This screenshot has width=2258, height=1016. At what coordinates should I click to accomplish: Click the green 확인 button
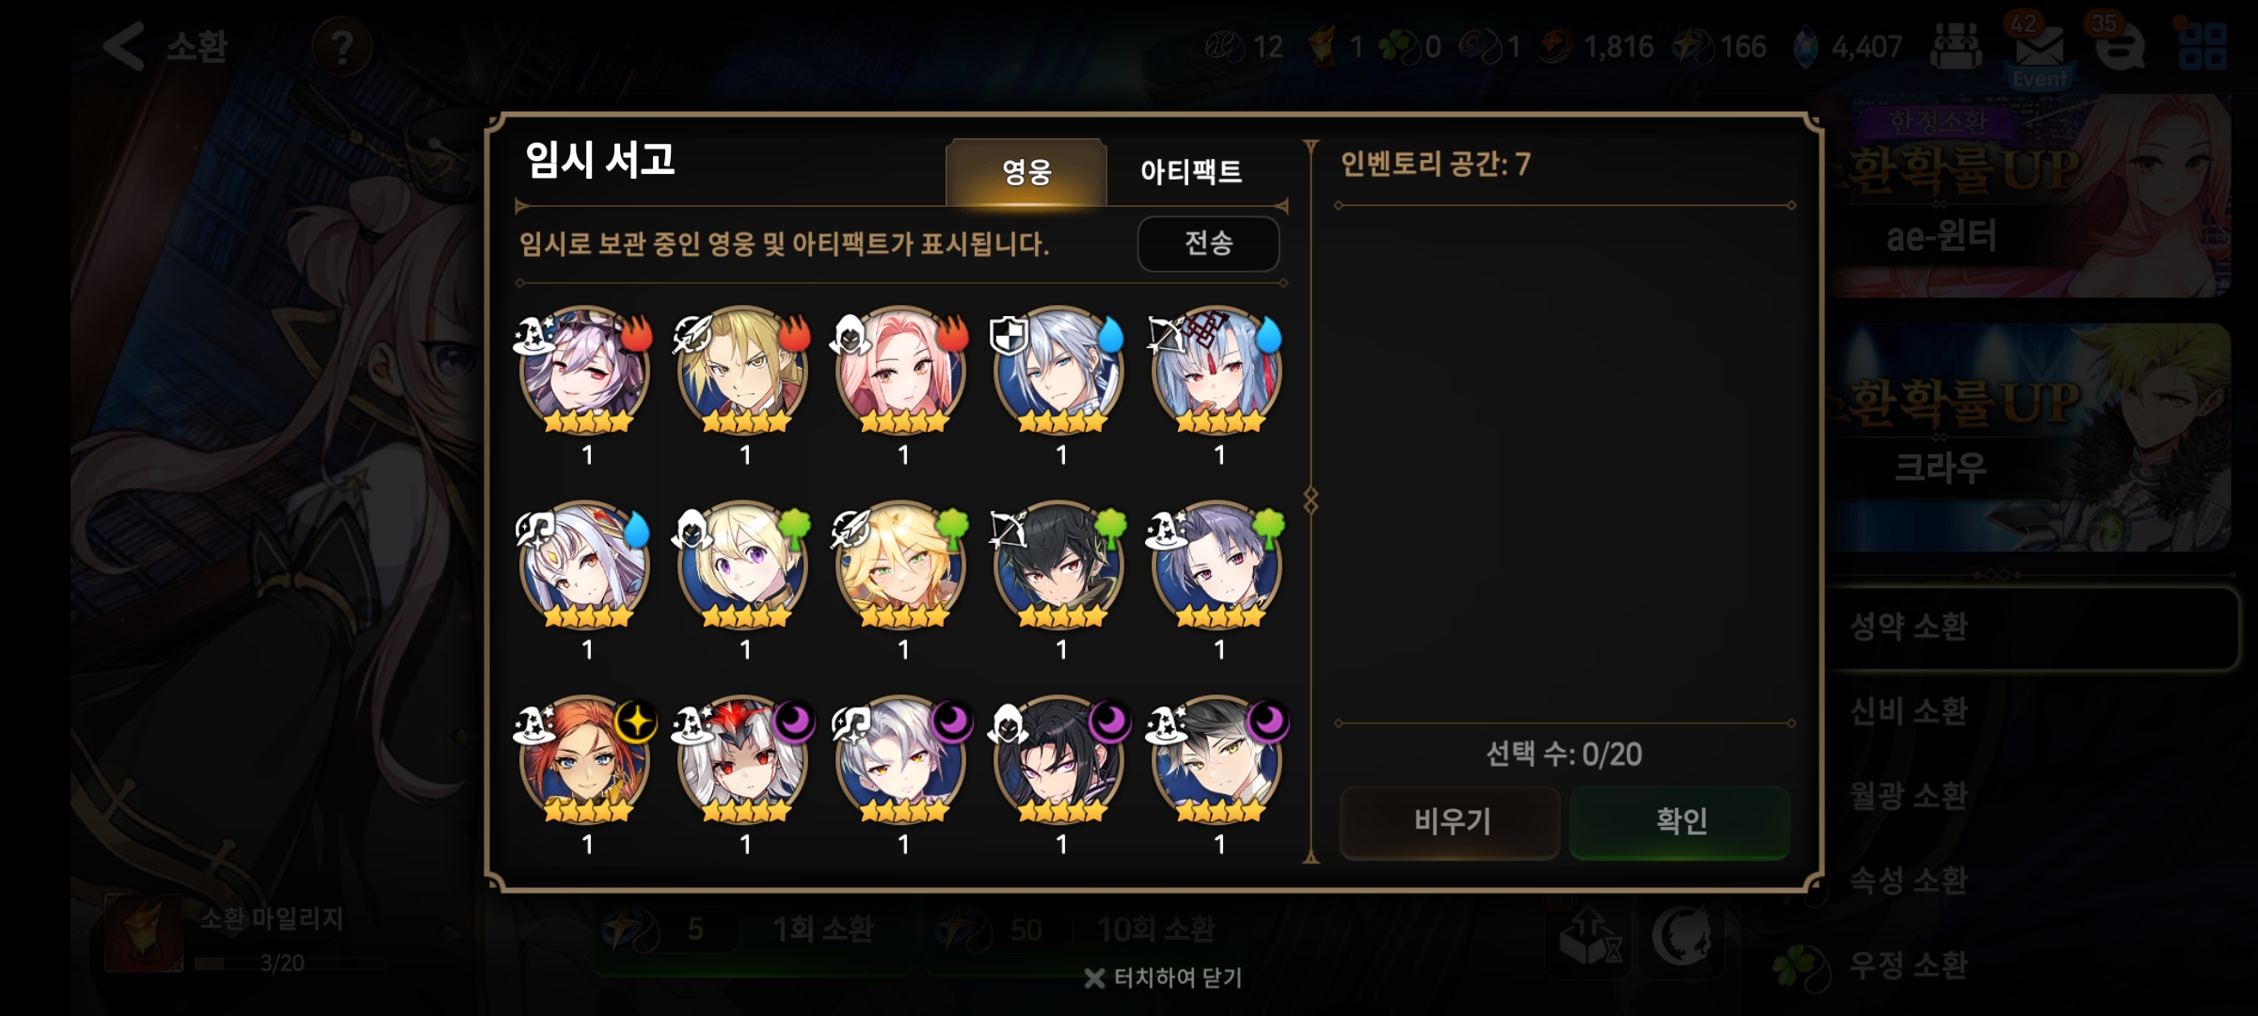coord(1680,821)
